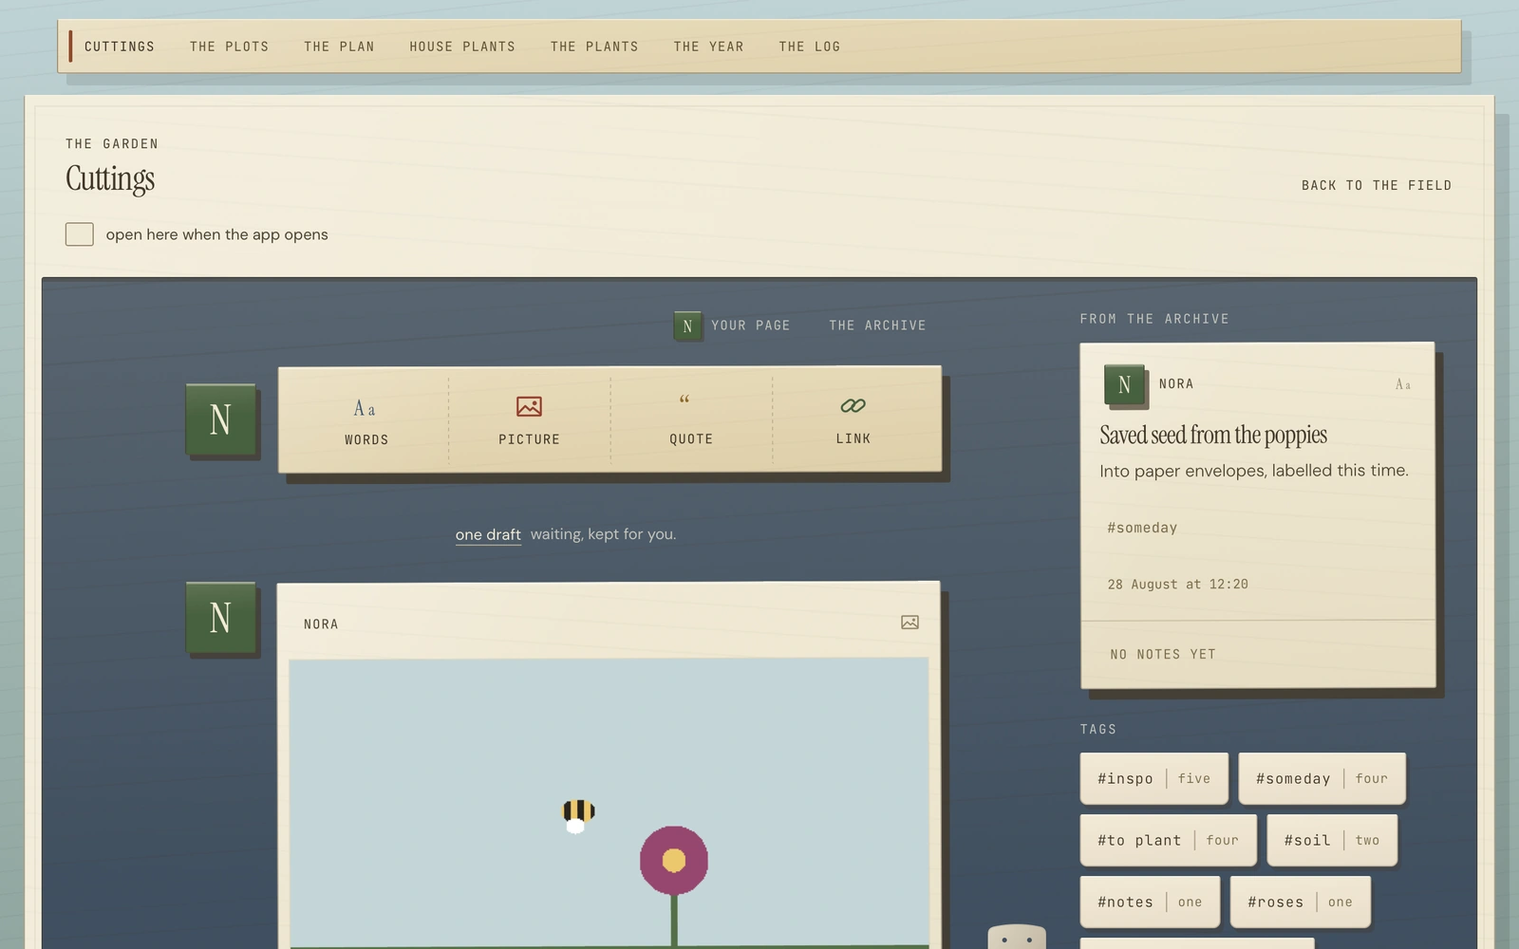Click the 28 August at 12:20 timestamp

pyautogui.click(x=1177, y=585)
